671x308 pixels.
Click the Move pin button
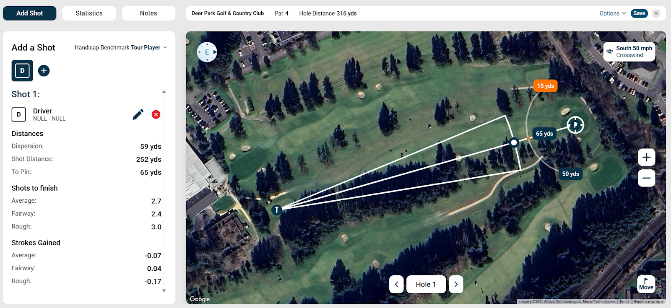(646, 284)
